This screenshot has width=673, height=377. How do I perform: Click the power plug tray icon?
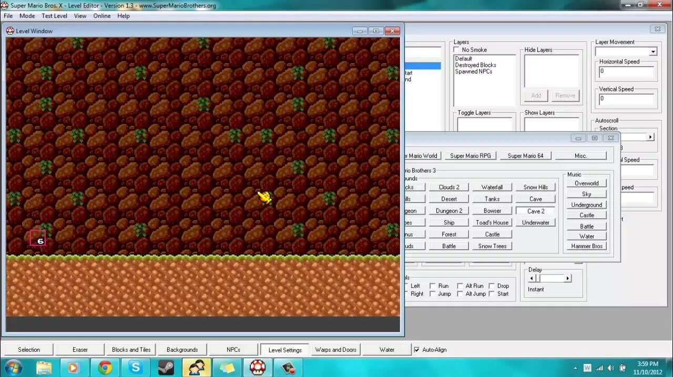(623, 368)
